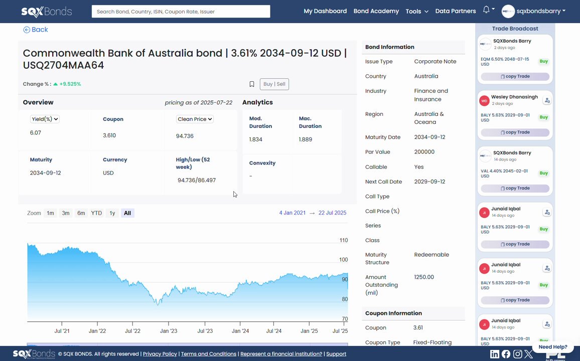Screen dimensions: 580x361
Task: Click the yield value 6.07
Action: 36,133
